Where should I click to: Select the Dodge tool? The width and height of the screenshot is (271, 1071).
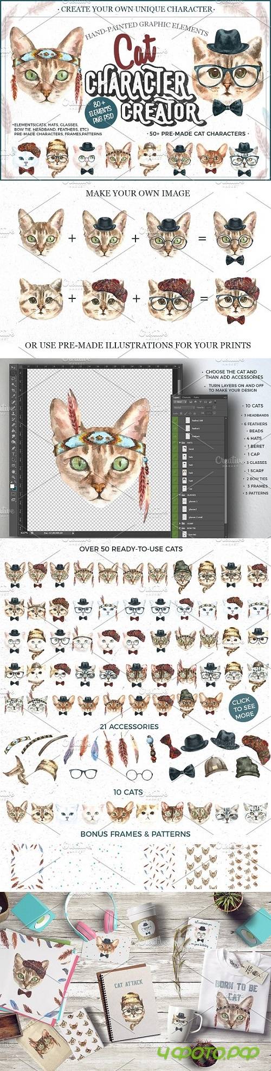(x=13, y=442)
